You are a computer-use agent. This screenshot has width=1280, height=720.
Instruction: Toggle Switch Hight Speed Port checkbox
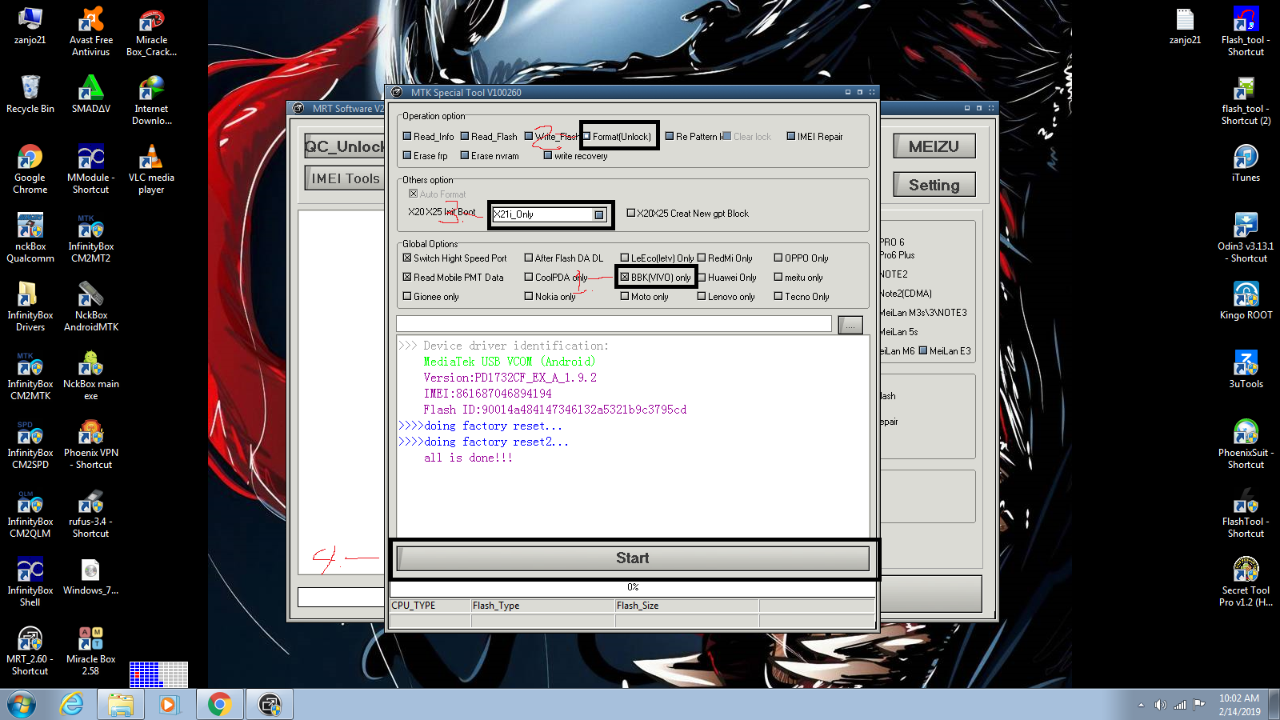(407, 258)
